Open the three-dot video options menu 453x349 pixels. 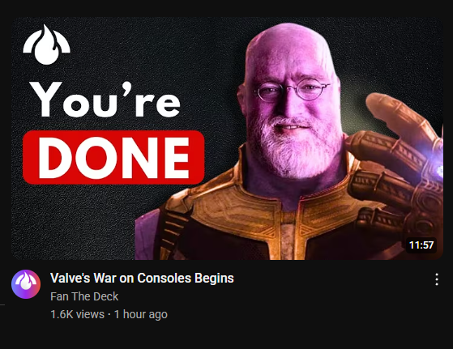coord(437,279)
